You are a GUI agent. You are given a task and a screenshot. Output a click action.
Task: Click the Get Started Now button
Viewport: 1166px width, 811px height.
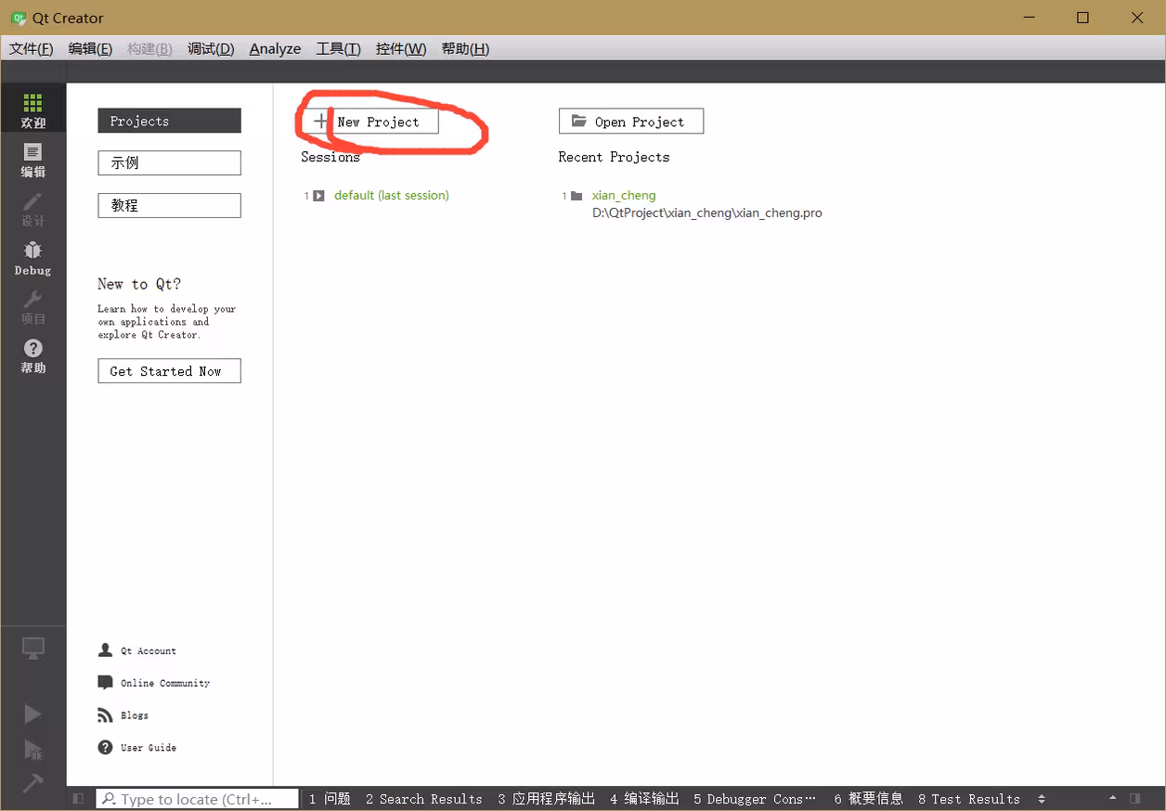pyautogui.click(x=169, y=371)
